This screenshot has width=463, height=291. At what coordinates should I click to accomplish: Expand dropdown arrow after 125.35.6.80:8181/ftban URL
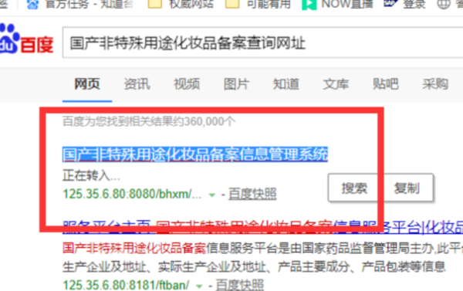click(199, 286)
